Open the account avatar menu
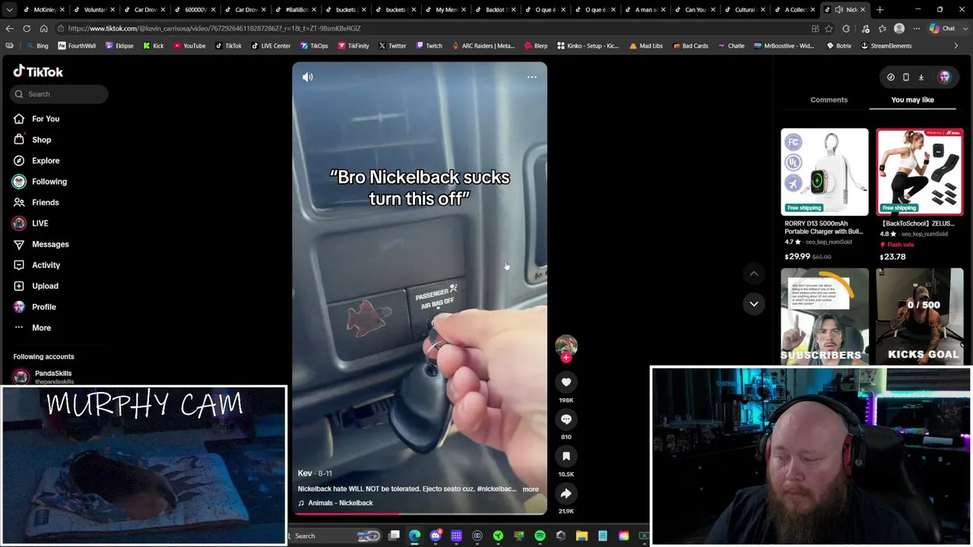The width and height of the screenshot is (973, 547). [x=944, y=77]
